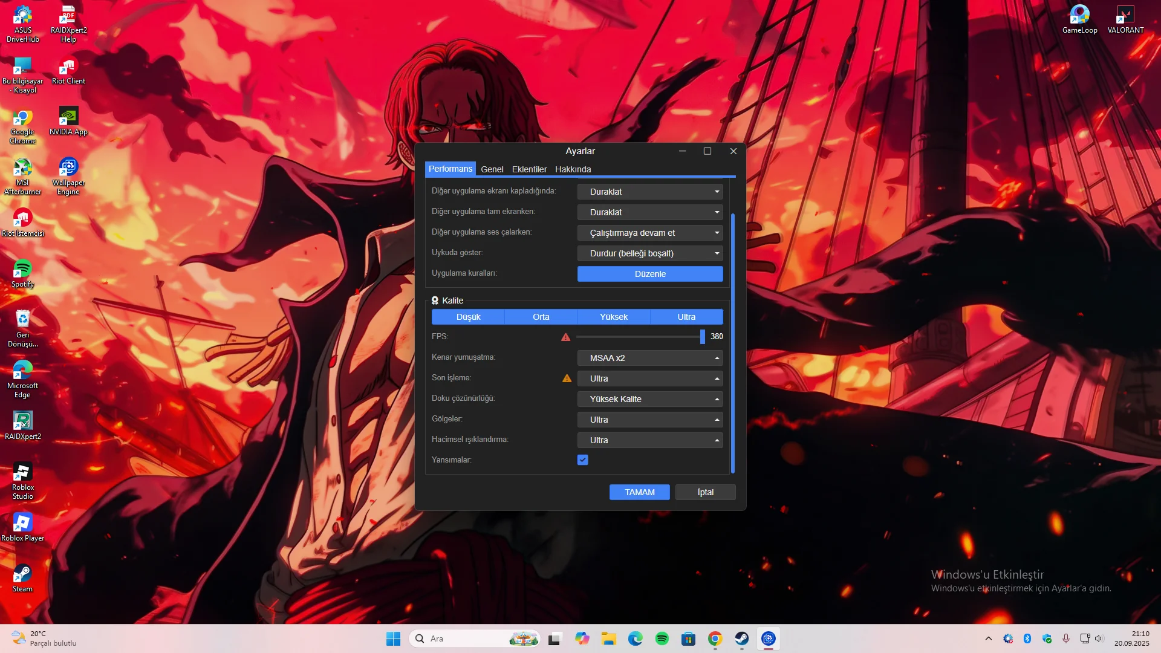Click Bluetooth icon in system tray
Viewport: 1161px width, 653px height.
click(1027, 638)
